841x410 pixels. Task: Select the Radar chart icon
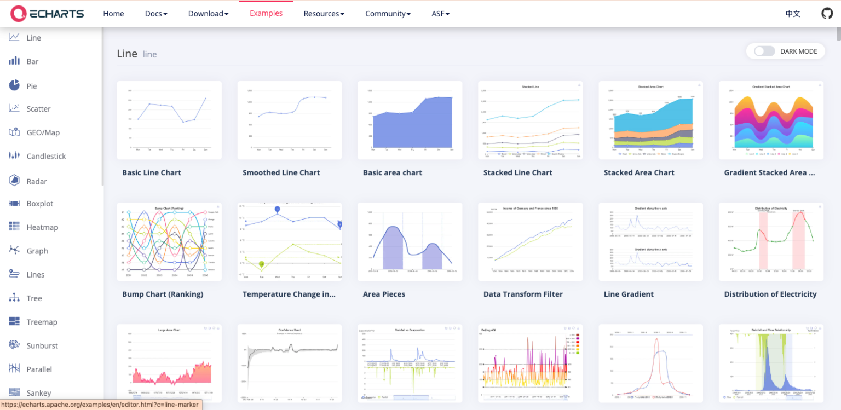[14, 180]
